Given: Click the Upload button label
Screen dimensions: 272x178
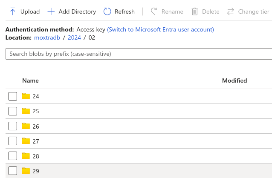Looking at the screenshot, I should click(x=30, y=12).
